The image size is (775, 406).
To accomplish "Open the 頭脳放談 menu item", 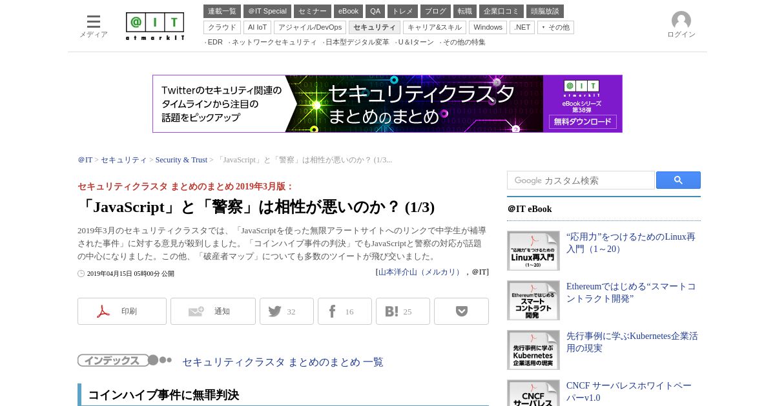I will [x=545, y=11].
